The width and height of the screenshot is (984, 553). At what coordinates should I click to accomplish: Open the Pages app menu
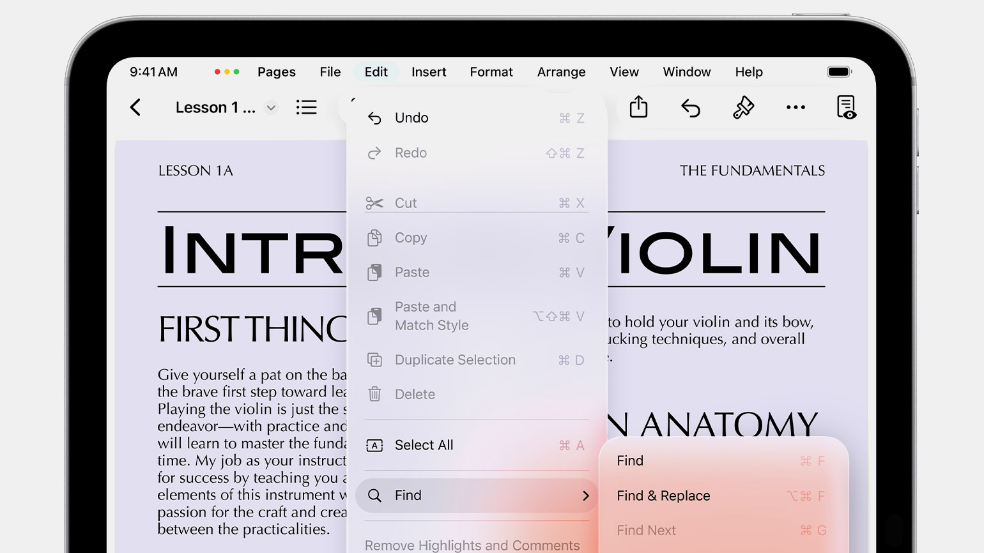(x=277, y=72)
